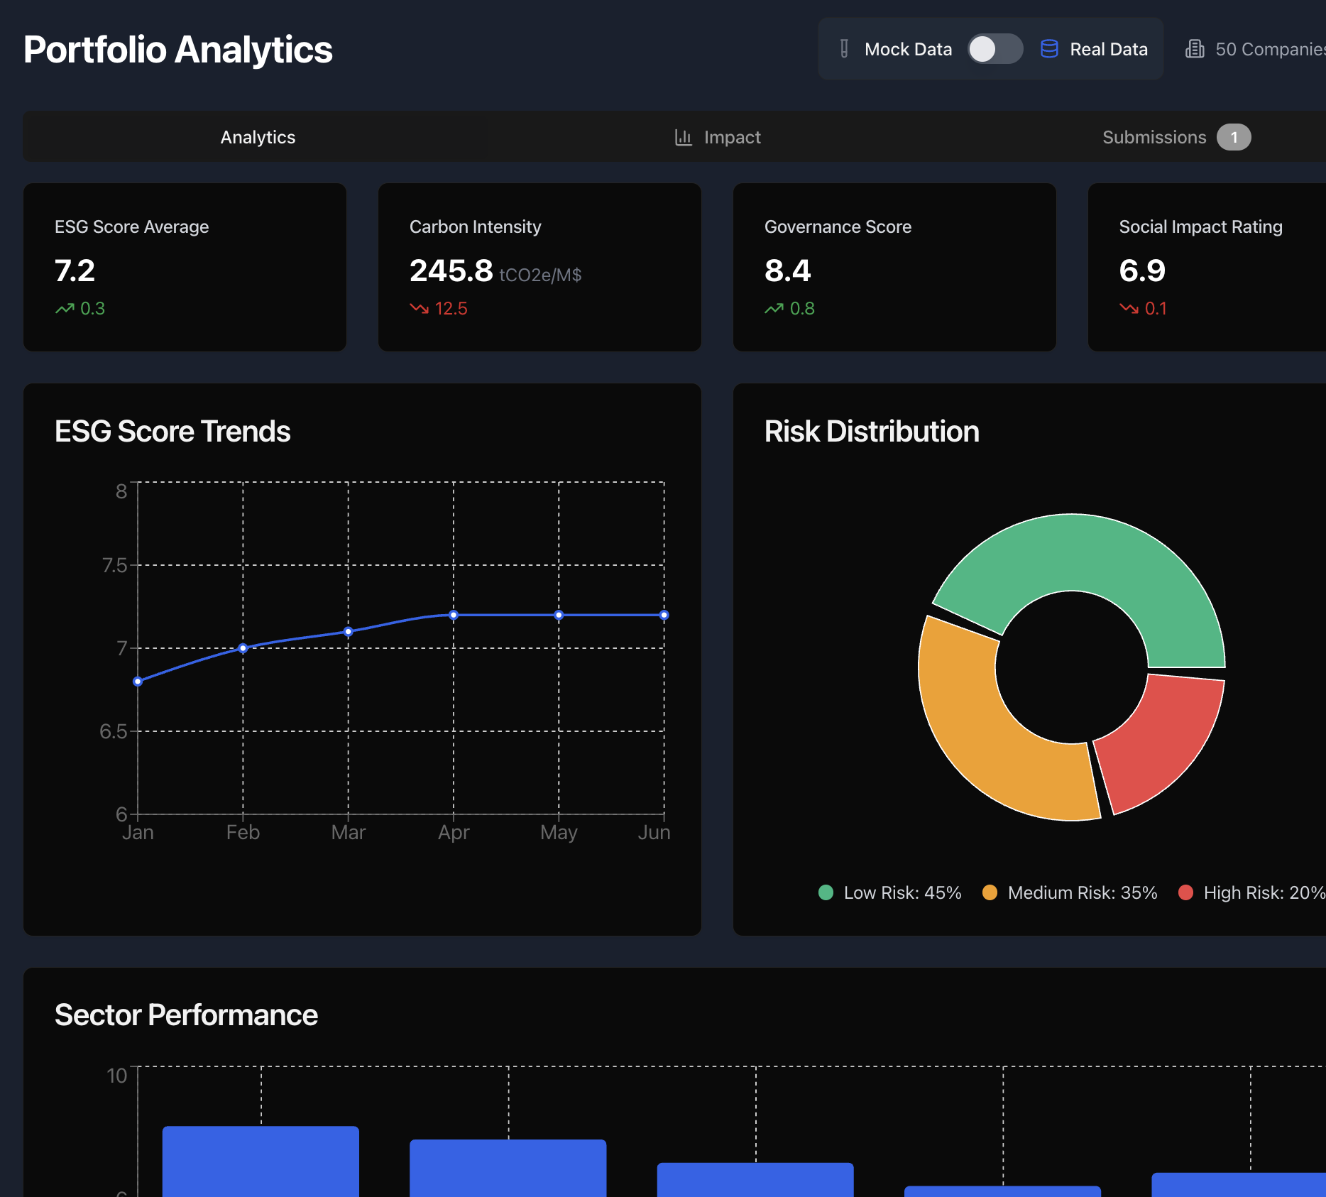Viewport: 1326px width, 1197px height.
Task: Click the green Low Risk legend dot
Action: point(826,892)
